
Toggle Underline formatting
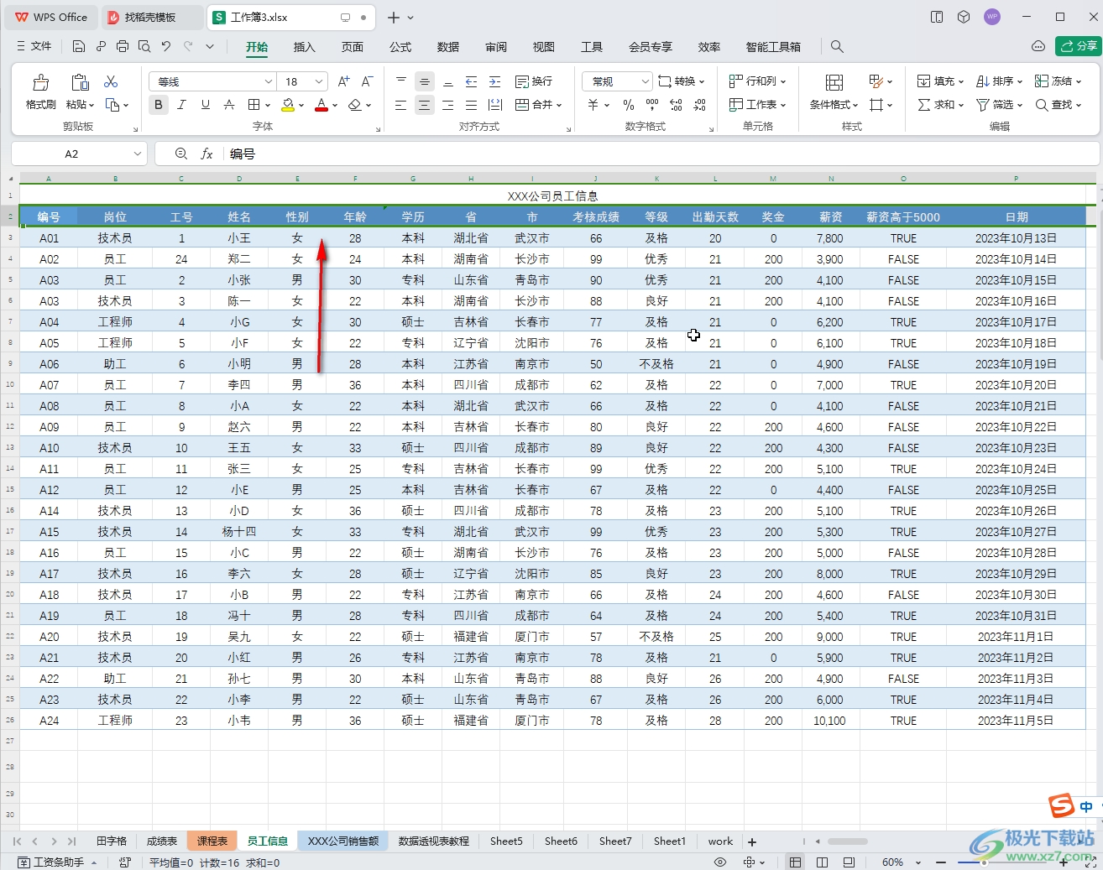[206, 105]
